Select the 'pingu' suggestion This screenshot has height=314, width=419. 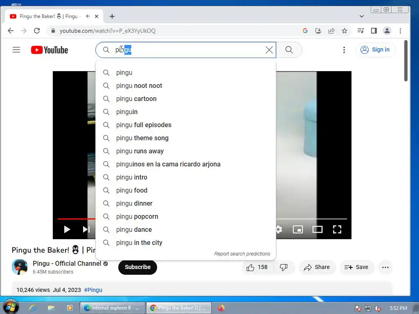pos(185,73)
